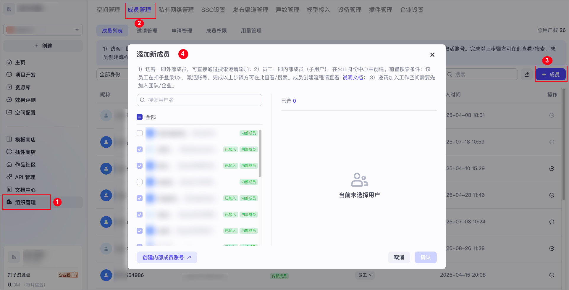Click the 创建内部成员账号 button
Screen dimensions: 569x290
pos(167,257)
